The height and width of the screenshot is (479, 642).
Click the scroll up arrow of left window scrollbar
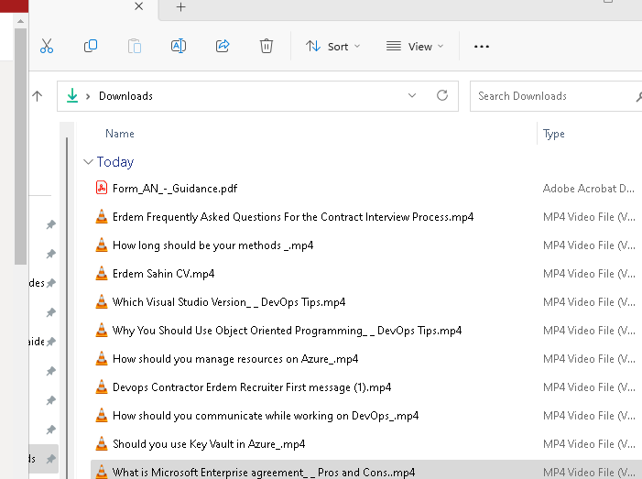[20, 21]
